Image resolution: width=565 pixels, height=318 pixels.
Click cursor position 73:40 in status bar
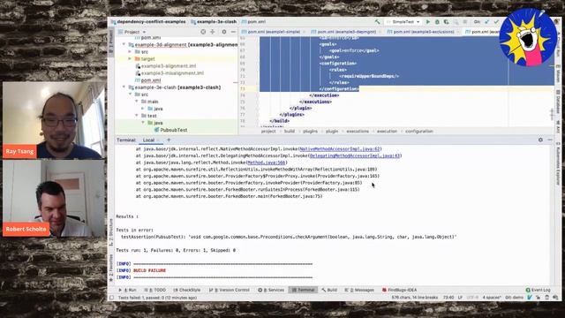tap(448, 298)
